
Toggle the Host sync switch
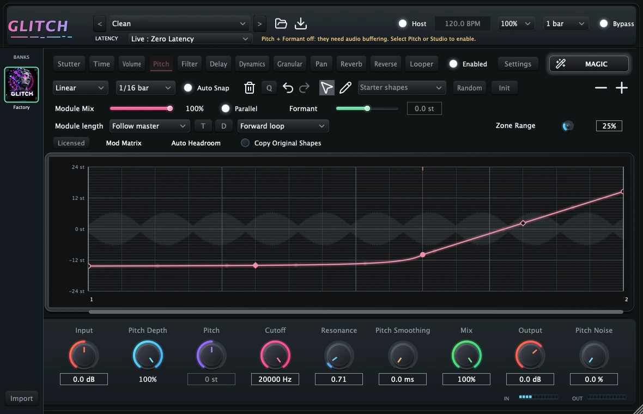click(x=403, y=24)
